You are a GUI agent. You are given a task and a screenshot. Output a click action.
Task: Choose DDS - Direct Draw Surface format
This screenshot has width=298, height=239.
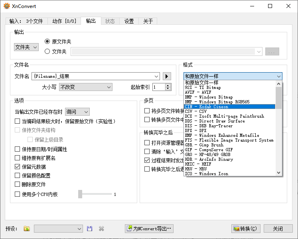coord(229,121)
